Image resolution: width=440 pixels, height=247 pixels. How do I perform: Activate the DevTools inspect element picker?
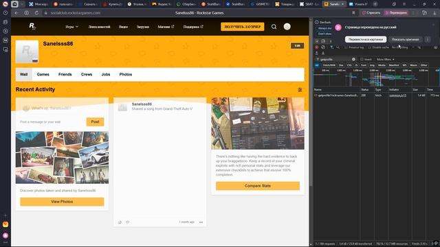pos(316,41)
